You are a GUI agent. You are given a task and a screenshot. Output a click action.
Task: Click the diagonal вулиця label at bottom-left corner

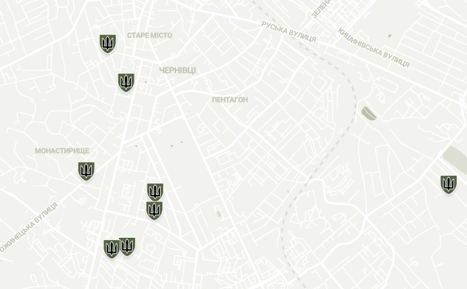[29, 228]
